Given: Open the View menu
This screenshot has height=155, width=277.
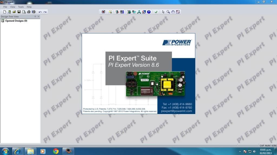Looking at the screenshot, I should [x=12, y=7].
